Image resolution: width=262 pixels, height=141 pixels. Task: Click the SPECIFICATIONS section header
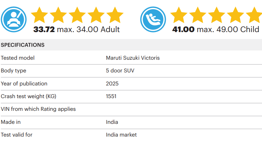coord(23,45)
